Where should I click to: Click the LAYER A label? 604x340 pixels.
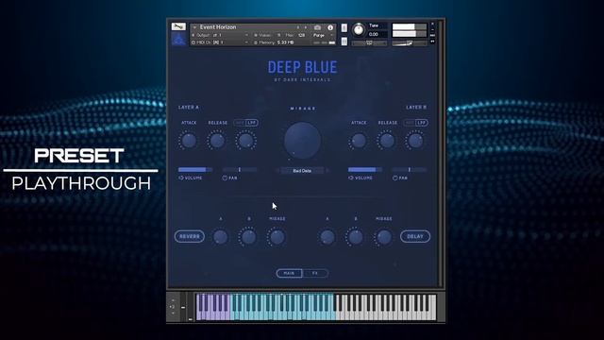pyautogui.click(x=189, y=107)
